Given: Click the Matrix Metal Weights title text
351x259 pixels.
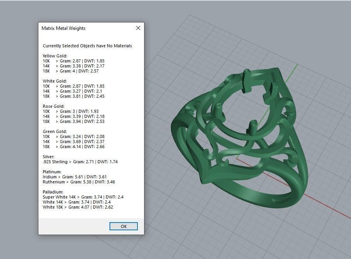Looking at the screenshot, I should pos(63,28).
